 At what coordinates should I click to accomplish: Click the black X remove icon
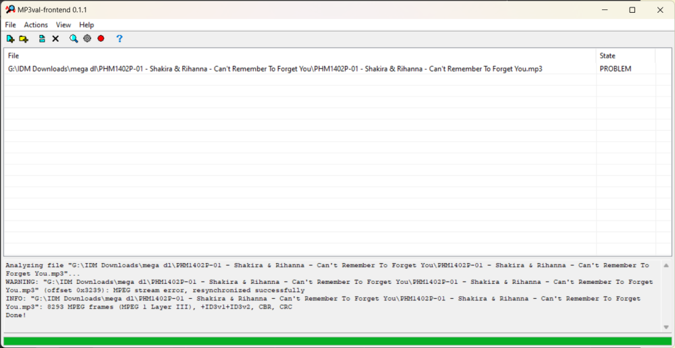click(55, 39)
